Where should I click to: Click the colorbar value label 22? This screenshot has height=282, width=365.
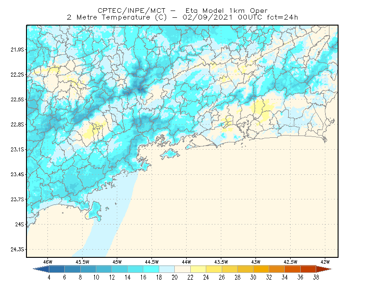[190, 277]
